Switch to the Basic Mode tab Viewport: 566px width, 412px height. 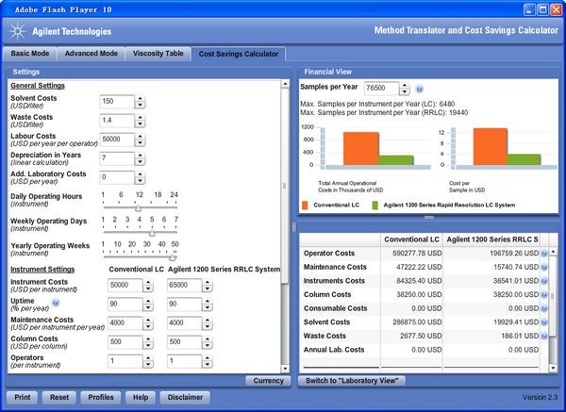(x=30, y=54)
